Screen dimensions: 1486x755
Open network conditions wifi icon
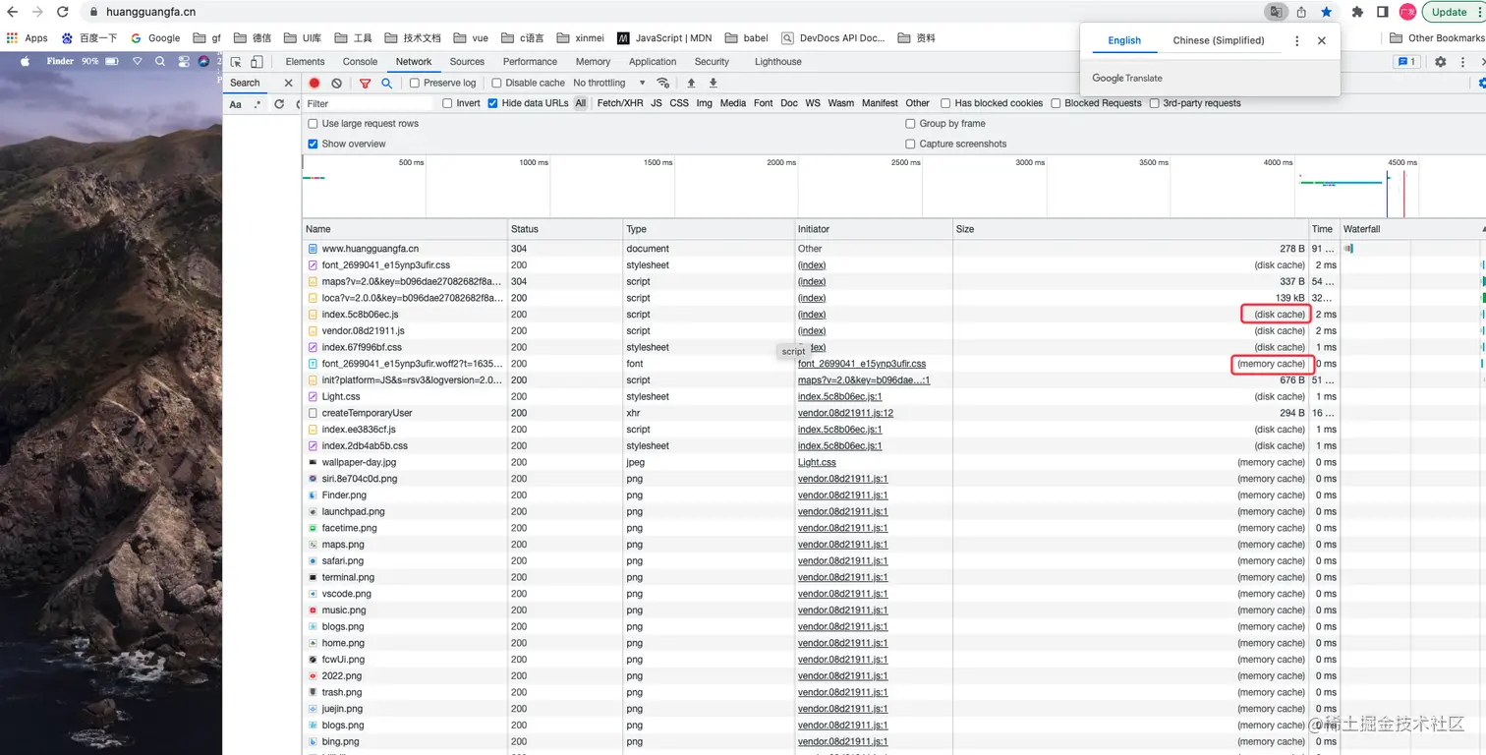pos(663,84)
